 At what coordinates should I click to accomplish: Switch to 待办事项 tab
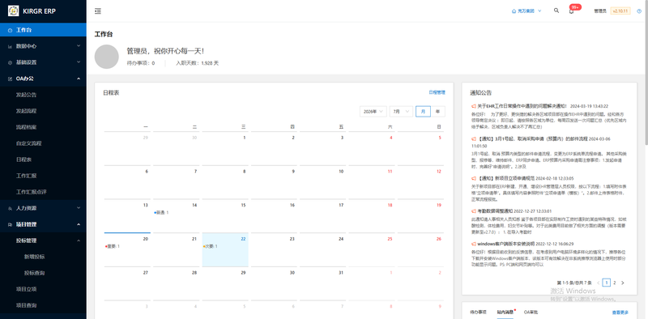(x=478, y=313)
